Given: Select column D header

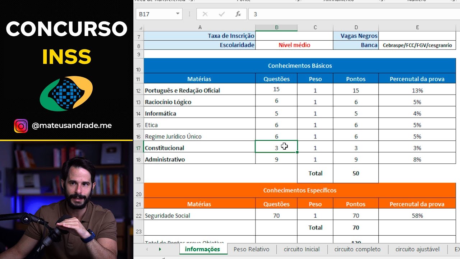Looking at the screenshot, I should click(x=356, y=27).
